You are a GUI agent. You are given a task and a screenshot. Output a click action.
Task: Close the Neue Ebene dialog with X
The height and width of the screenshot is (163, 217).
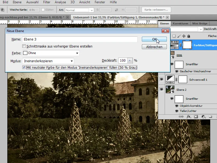[x=165, y=31]
